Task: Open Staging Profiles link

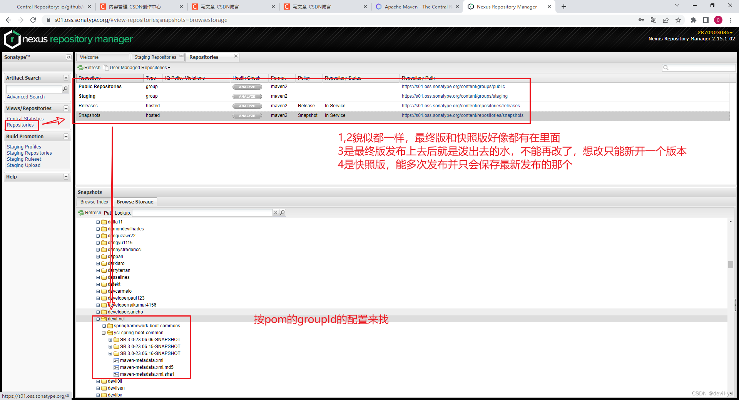Action: [x=24, y=147]
